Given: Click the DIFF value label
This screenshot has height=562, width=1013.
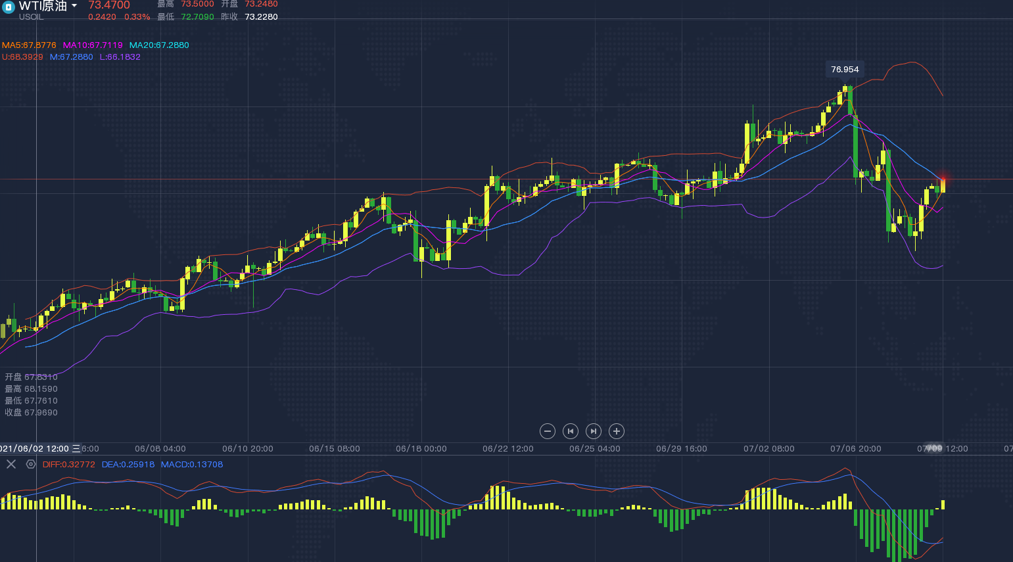Looking at the screenshot, I should pyautogui.click(x=68, y=464).
